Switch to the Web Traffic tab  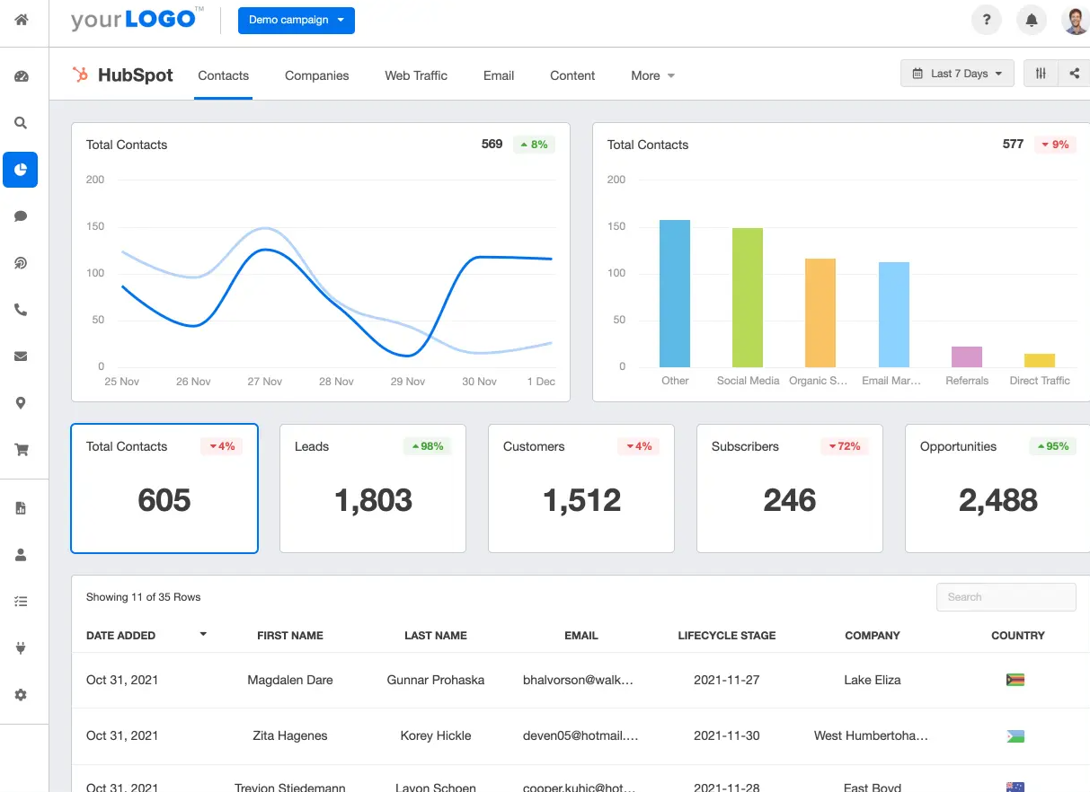[x=415, y=75]
